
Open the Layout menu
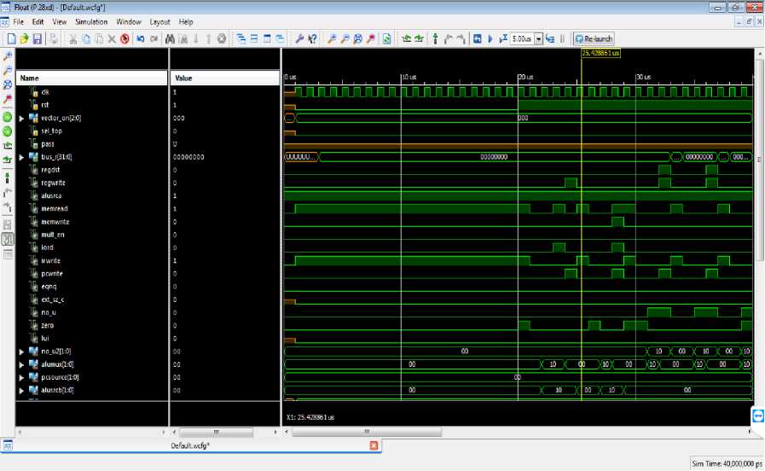point(159,20)
